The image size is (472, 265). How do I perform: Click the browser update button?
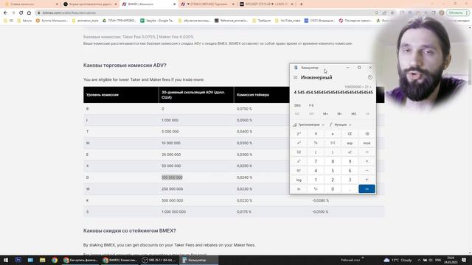pos(458,13)
